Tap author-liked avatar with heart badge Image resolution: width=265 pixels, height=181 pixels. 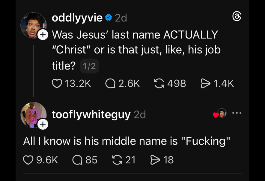(x=221, y=113)
